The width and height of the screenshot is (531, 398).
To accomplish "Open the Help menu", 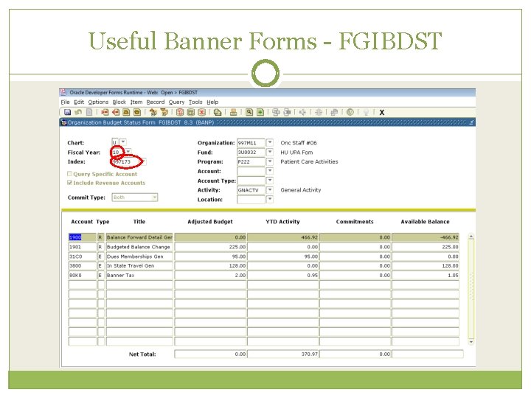I will coord(212,102).
